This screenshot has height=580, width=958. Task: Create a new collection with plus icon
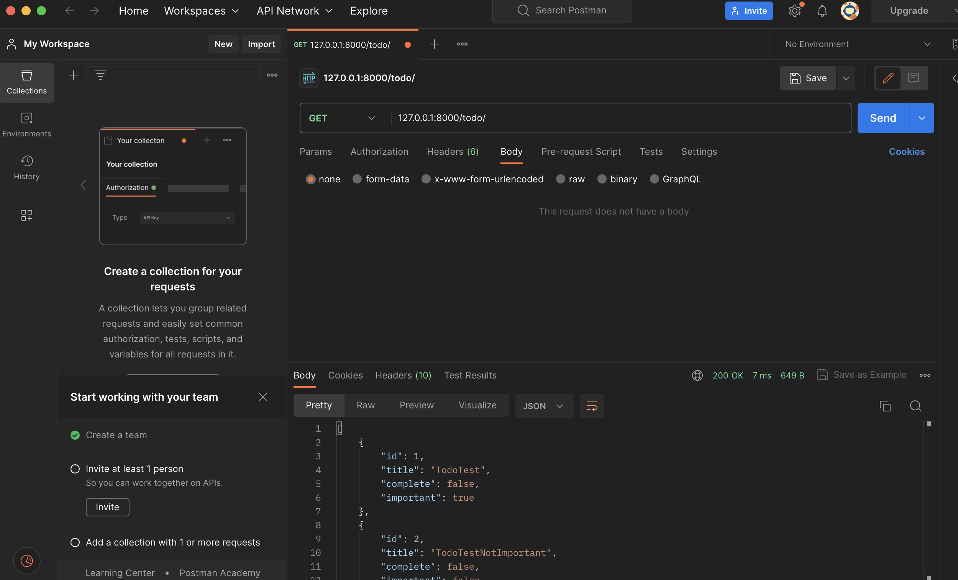(74, 75)
